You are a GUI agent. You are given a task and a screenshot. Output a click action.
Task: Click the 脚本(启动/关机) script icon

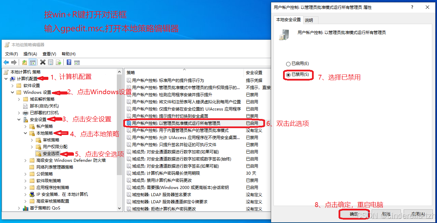pos(26,106)
